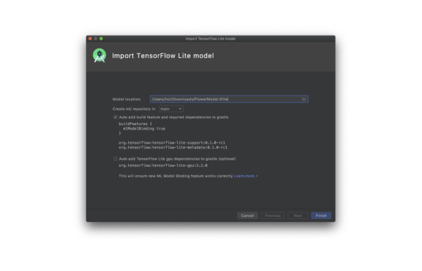
Task: Click the external link arrow next to Learn more
Action: [257, 176]
